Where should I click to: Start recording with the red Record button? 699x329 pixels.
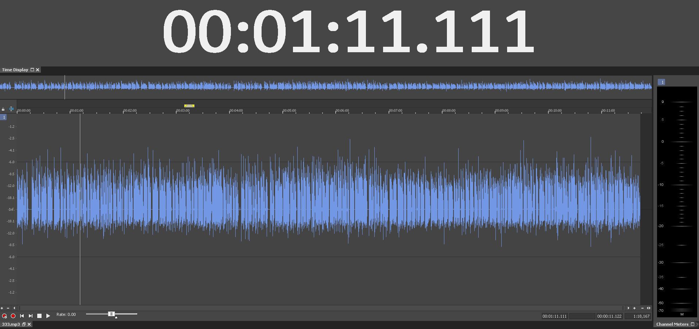(x=13, y=316)
